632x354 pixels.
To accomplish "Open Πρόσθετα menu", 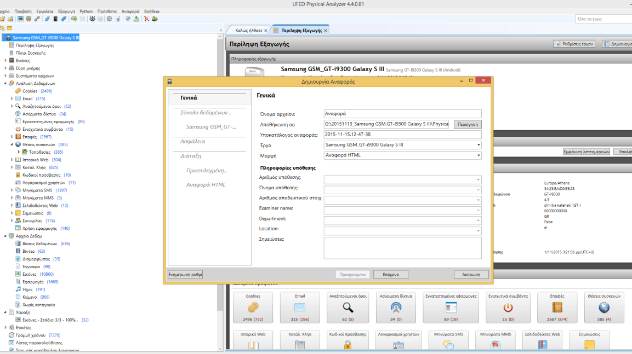I will [x=107, y=11].
